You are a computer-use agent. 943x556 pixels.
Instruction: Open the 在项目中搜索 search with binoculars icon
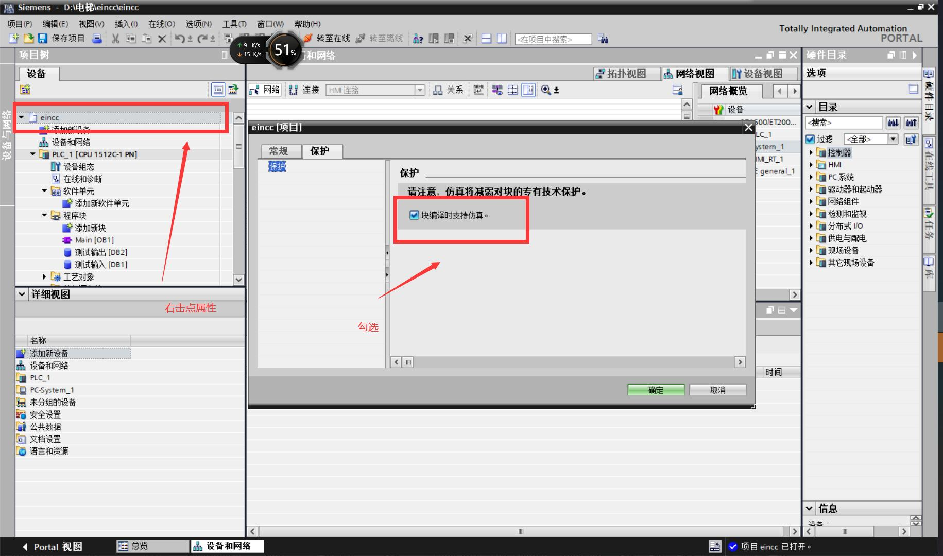[603, 39]
